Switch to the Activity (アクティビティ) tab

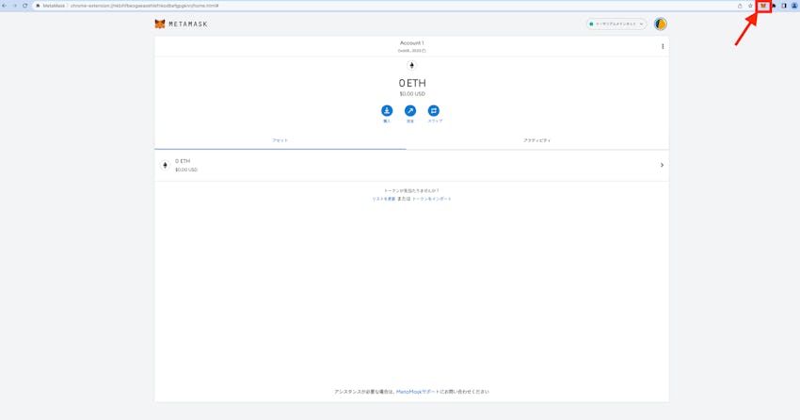[x=536, y=140]
